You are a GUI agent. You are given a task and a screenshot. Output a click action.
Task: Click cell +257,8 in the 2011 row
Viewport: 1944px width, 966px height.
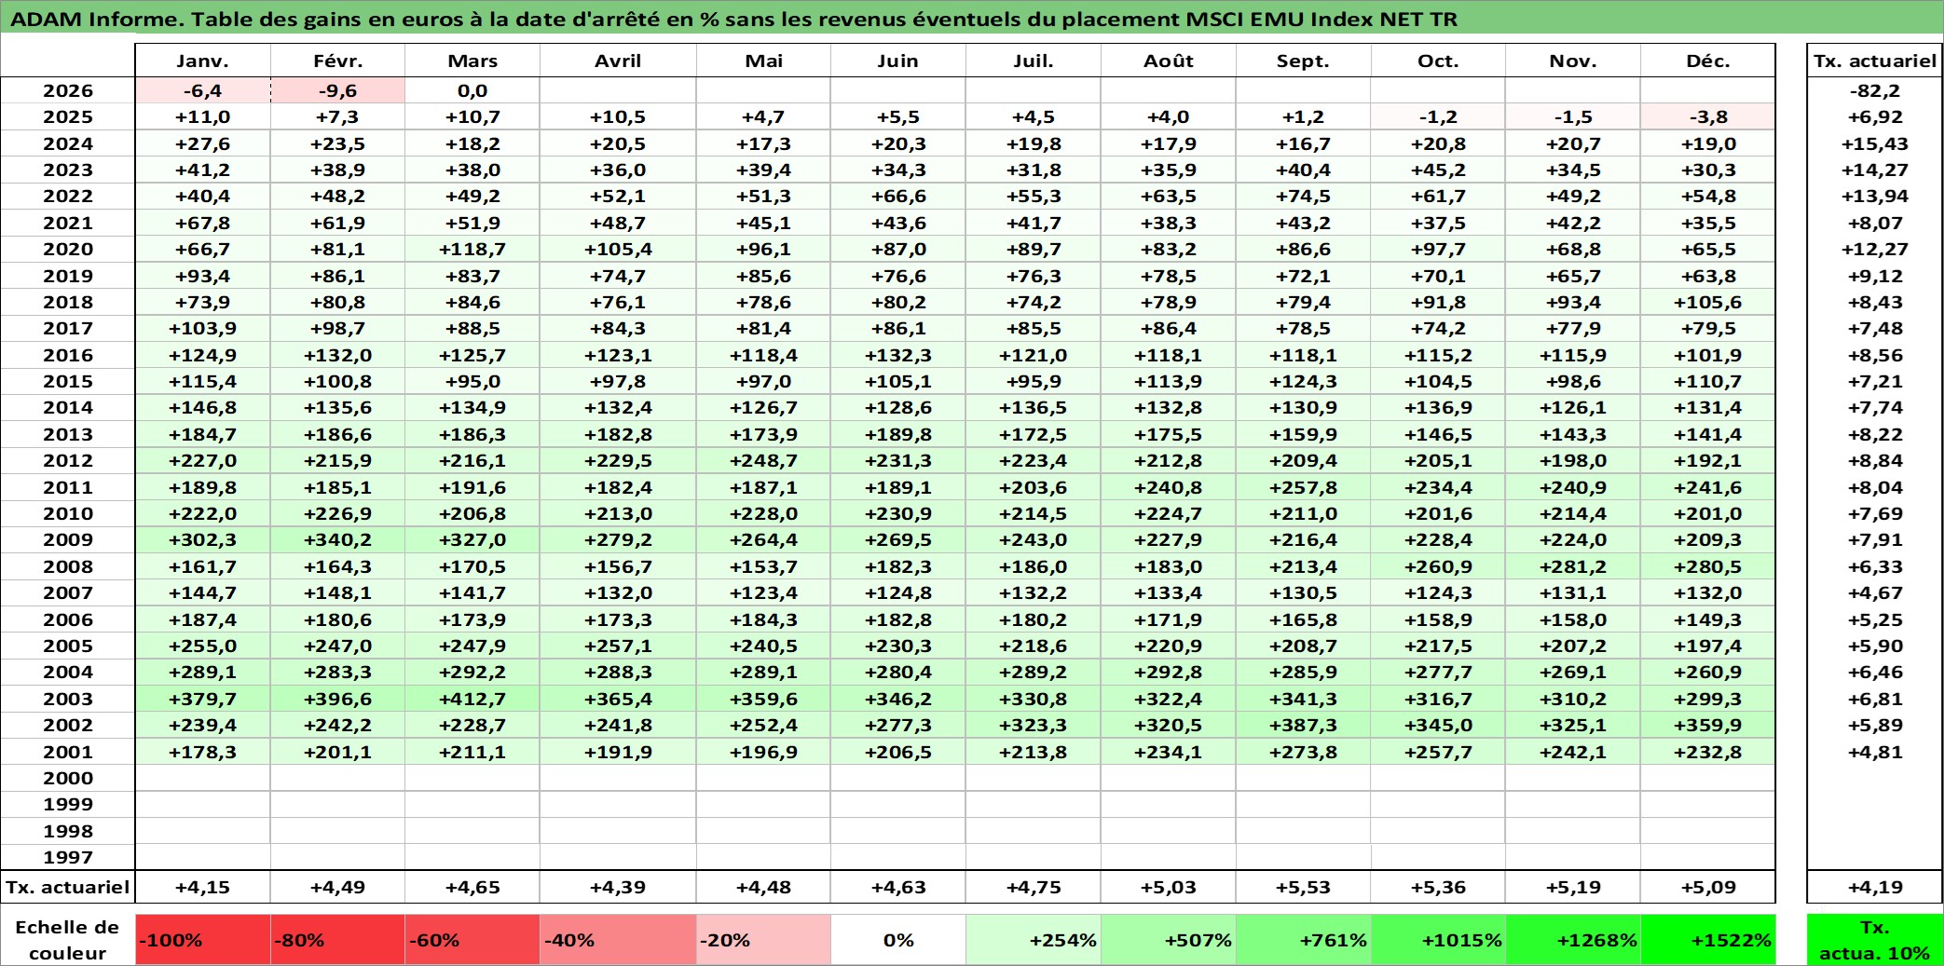point(1303,487)
